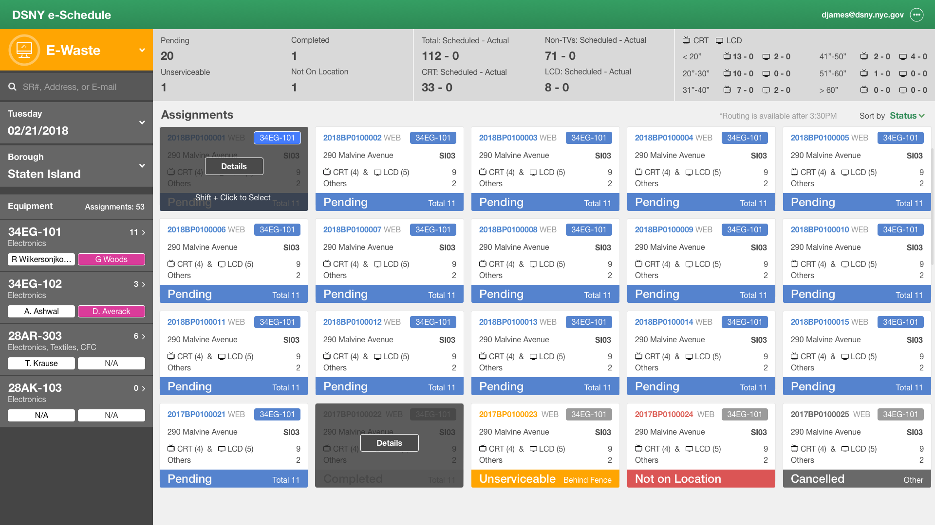Select crew member G Woods
Viewport: 935px width, 525px height.
point(111,259)
